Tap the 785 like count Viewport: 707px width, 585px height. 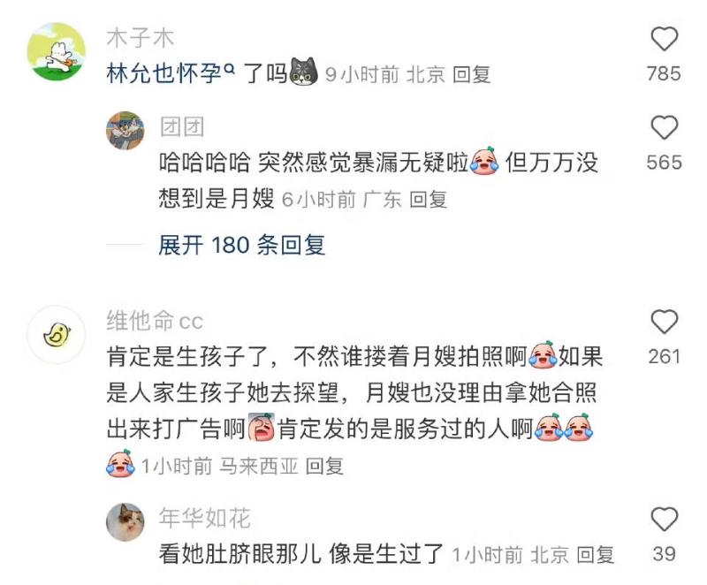[665, 74]
